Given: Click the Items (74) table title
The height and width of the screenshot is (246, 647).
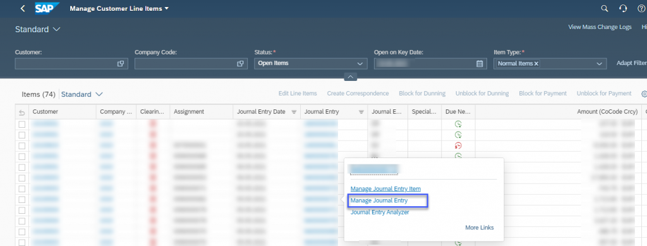Looking at the screenshot, I should (39, 94).
